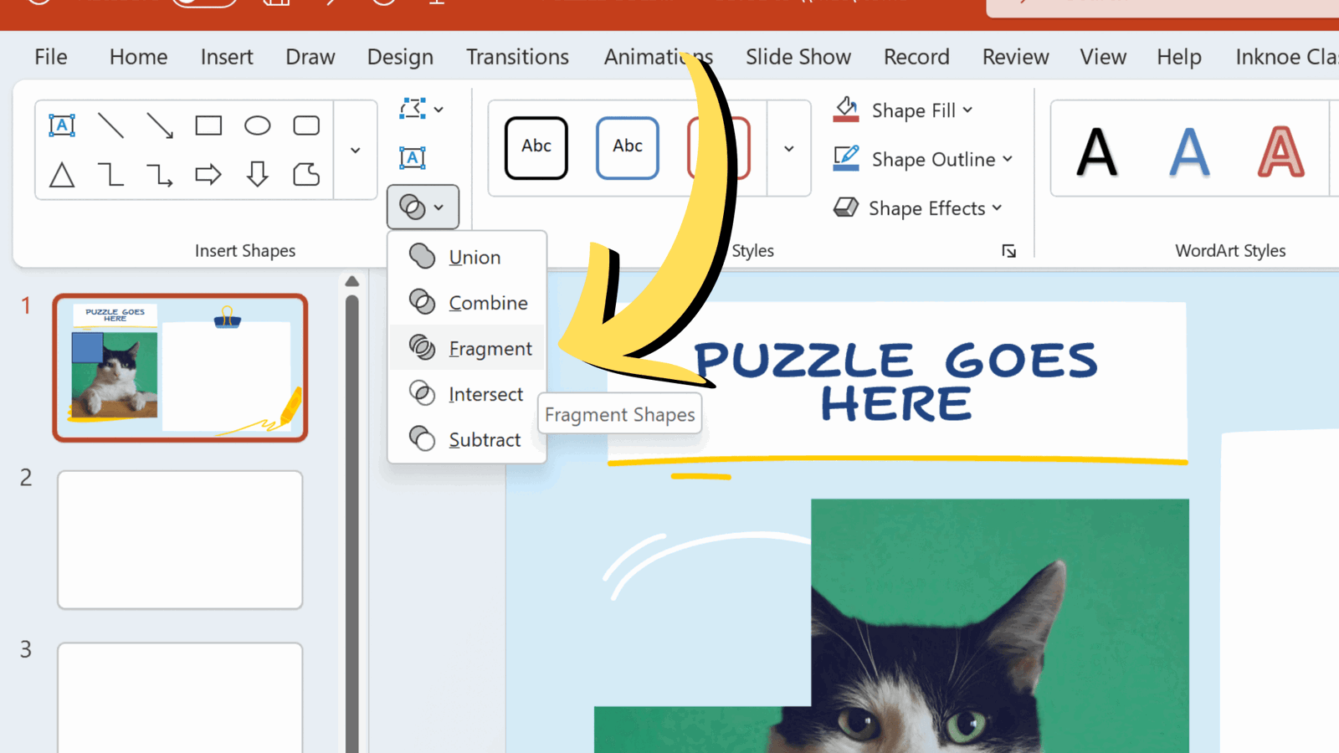Click the Shape Effects icon
Screen dimensions: 1339x753
pyautogui.click(x=847, y=207)
